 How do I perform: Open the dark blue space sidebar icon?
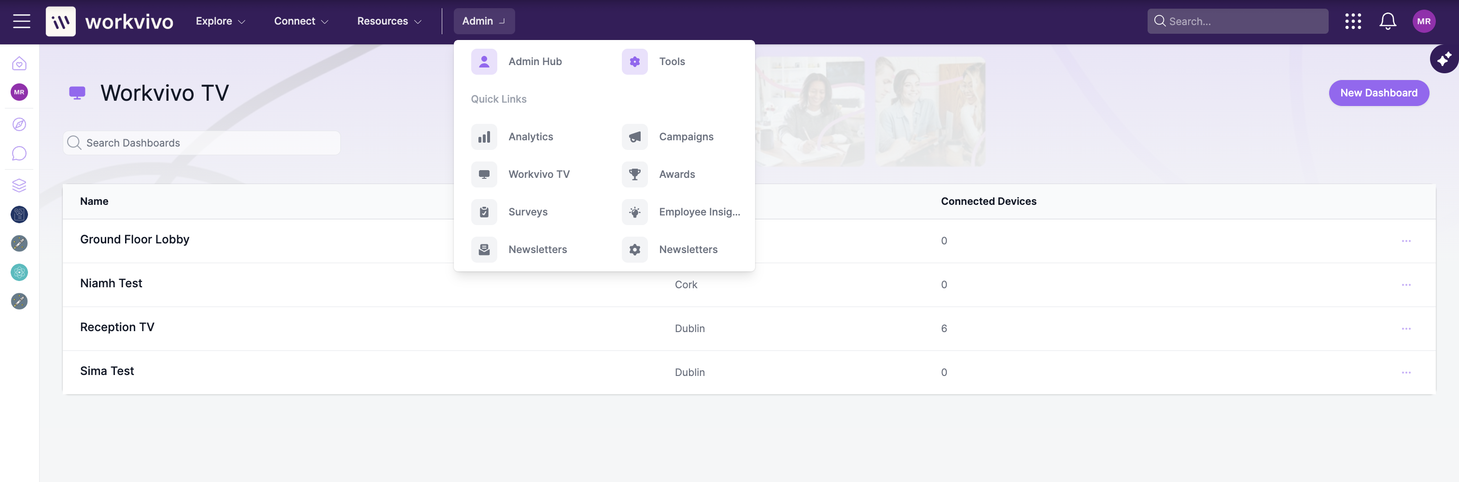point(19,214)
